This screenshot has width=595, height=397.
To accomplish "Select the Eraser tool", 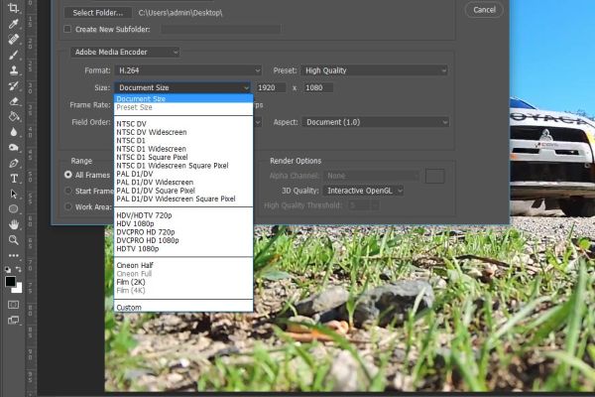I will 13,101.
